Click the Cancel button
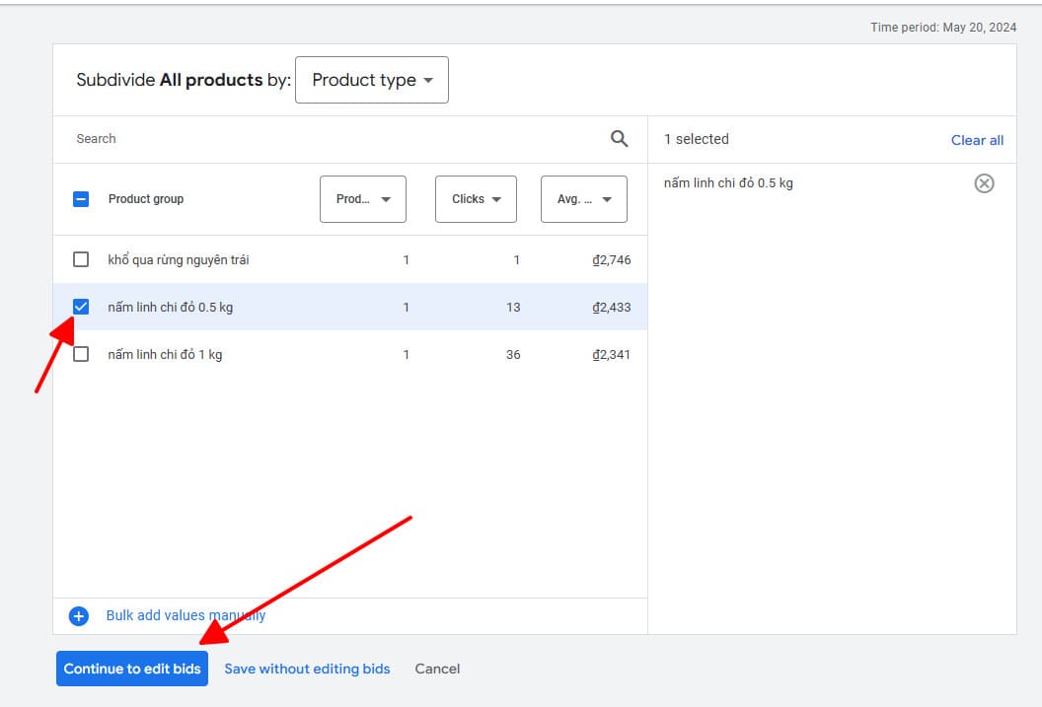 coord(437,669)
